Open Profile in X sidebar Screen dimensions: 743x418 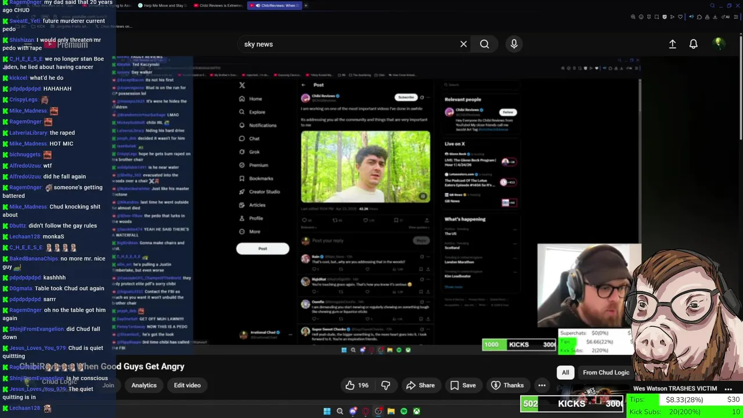(x=251, y=218)
